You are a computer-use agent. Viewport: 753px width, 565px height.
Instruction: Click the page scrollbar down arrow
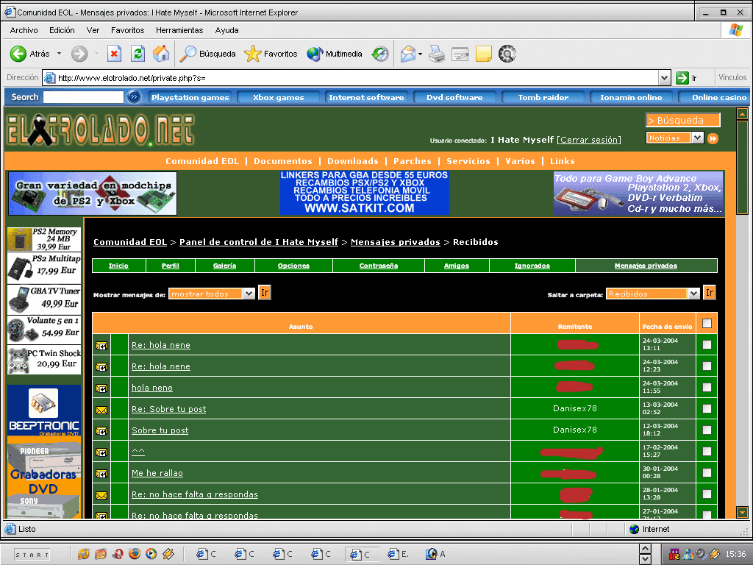(x=742, y=512)
